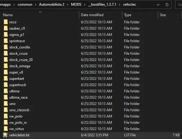Image resolution: width=182 pixels, height=139 pixels.
Task: Select the stock_cruze folder name
Action: click(19, 54)
